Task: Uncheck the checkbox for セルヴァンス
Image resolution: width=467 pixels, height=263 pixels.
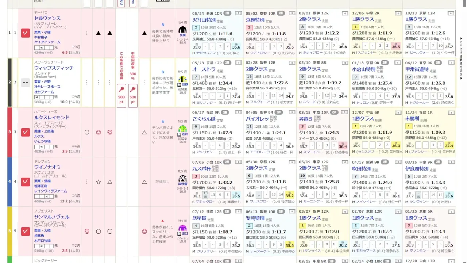Action: point(25,33)
